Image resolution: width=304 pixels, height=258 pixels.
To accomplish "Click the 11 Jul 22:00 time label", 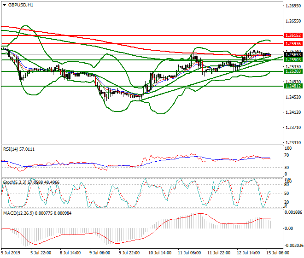I will coord(219,253).
